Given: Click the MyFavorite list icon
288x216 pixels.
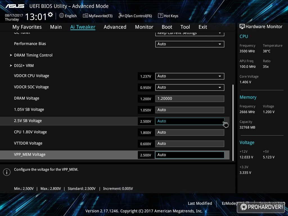Looking at the screenshot, I should coord(85,16).
